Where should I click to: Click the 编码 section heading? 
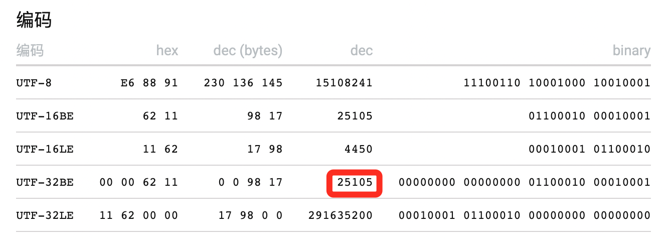coord(34,21)
